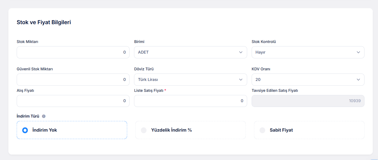Pick the Sabit Fiyat radio option
Image resolution: width=378 pixels, height=160 pixels.
tap(263, 130)
